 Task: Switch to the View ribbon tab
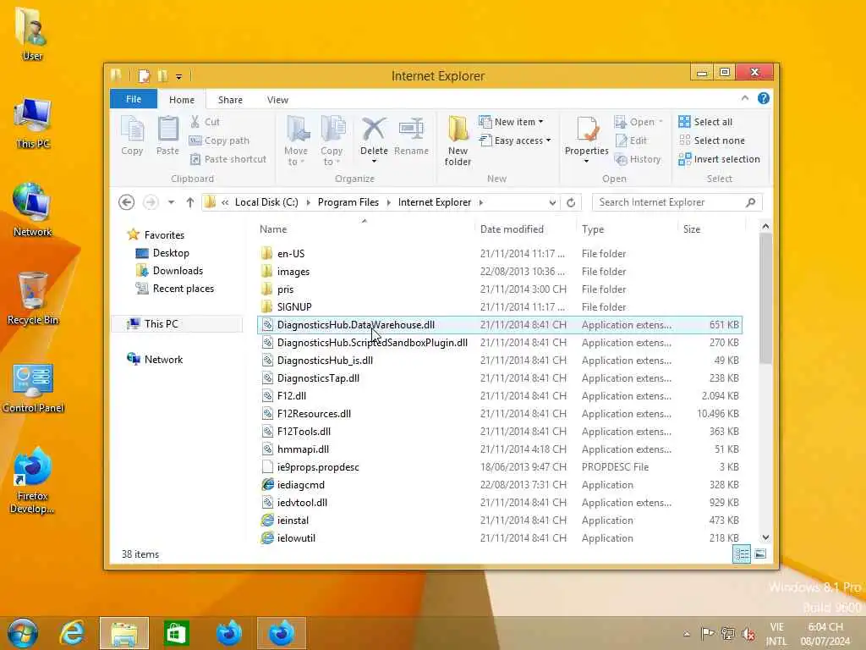tap(277, 100)
